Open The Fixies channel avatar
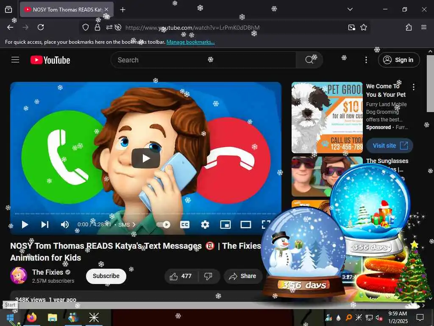Screen dimensions: 434x326 click(x=19, y=275)
